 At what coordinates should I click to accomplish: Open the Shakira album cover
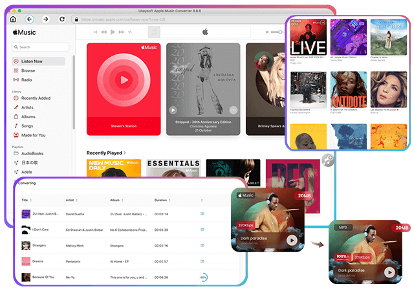[x=389, y=89]
